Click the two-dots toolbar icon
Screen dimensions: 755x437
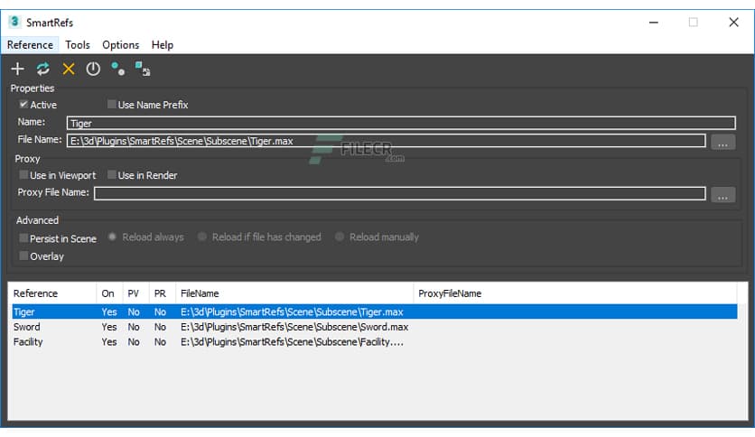tap(117, 69)
